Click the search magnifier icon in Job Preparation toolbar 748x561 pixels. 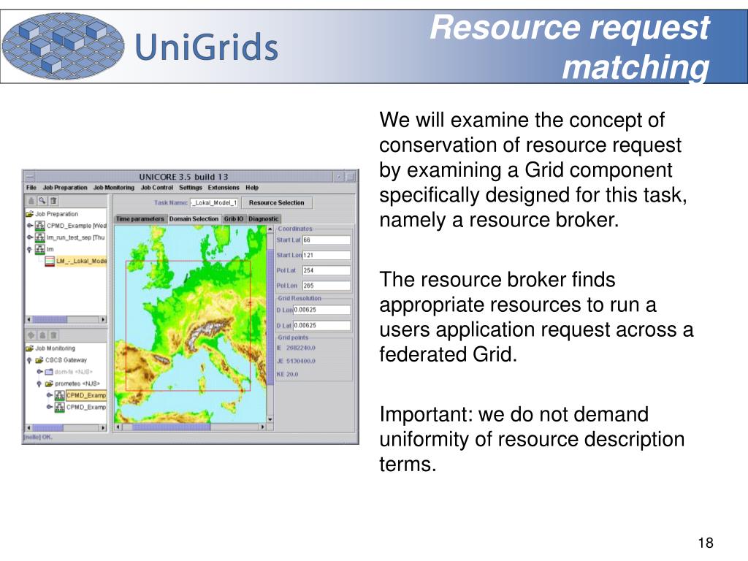(x=42, y=201)
